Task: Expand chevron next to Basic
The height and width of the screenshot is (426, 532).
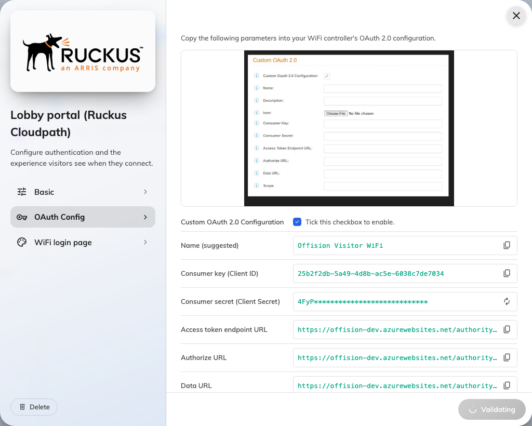Action: tap(145, 192)
